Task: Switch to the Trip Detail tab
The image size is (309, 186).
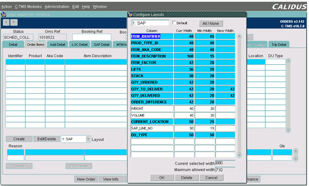Action: 278,45
